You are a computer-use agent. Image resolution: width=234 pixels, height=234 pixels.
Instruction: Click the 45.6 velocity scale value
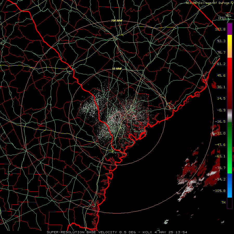pos(221,75)
